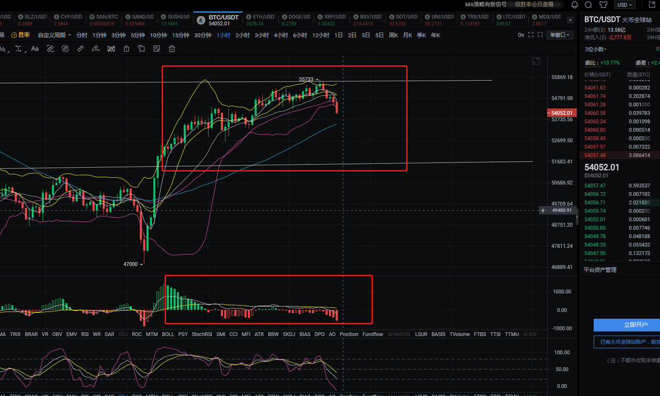Select the 4小时 timeframe
Viewport: 660px width, 396px height.
pyautogui.click(x=280, y=35)
